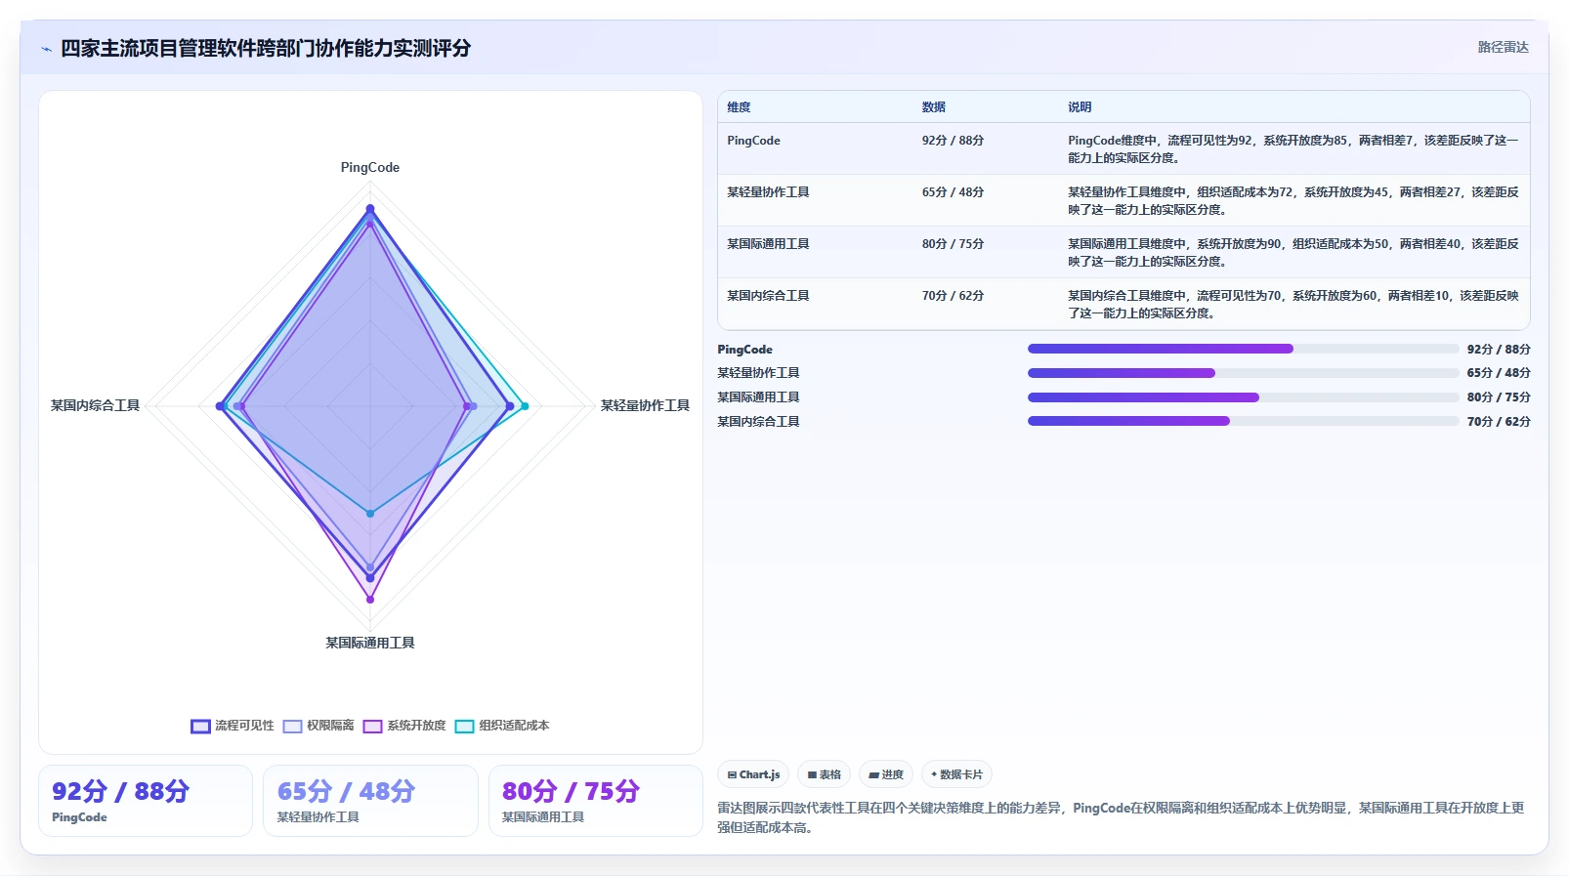Click the 某国际通用工具 axis label on the radar
The width and height of the screenshot is (1569, 876).
click(370, 643)
